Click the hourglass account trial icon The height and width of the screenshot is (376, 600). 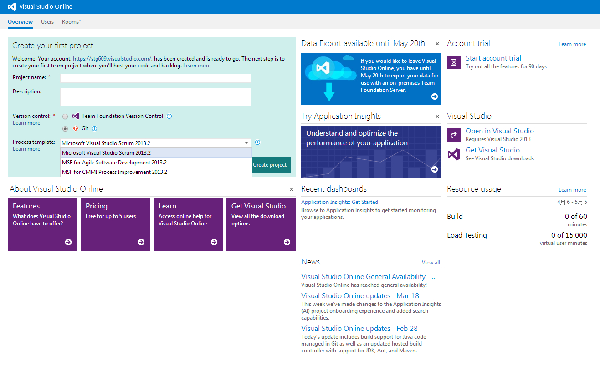point(454,62)
